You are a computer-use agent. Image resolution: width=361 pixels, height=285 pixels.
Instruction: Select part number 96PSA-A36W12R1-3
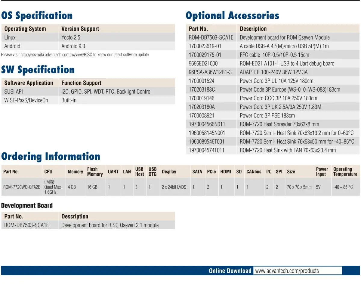[x=210, y=72]
